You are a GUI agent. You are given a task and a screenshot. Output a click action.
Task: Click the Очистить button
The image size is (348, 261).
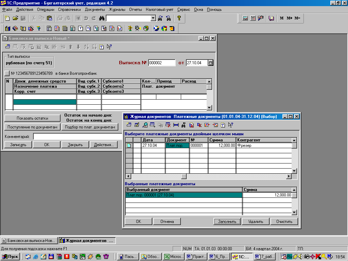[284, 222]
